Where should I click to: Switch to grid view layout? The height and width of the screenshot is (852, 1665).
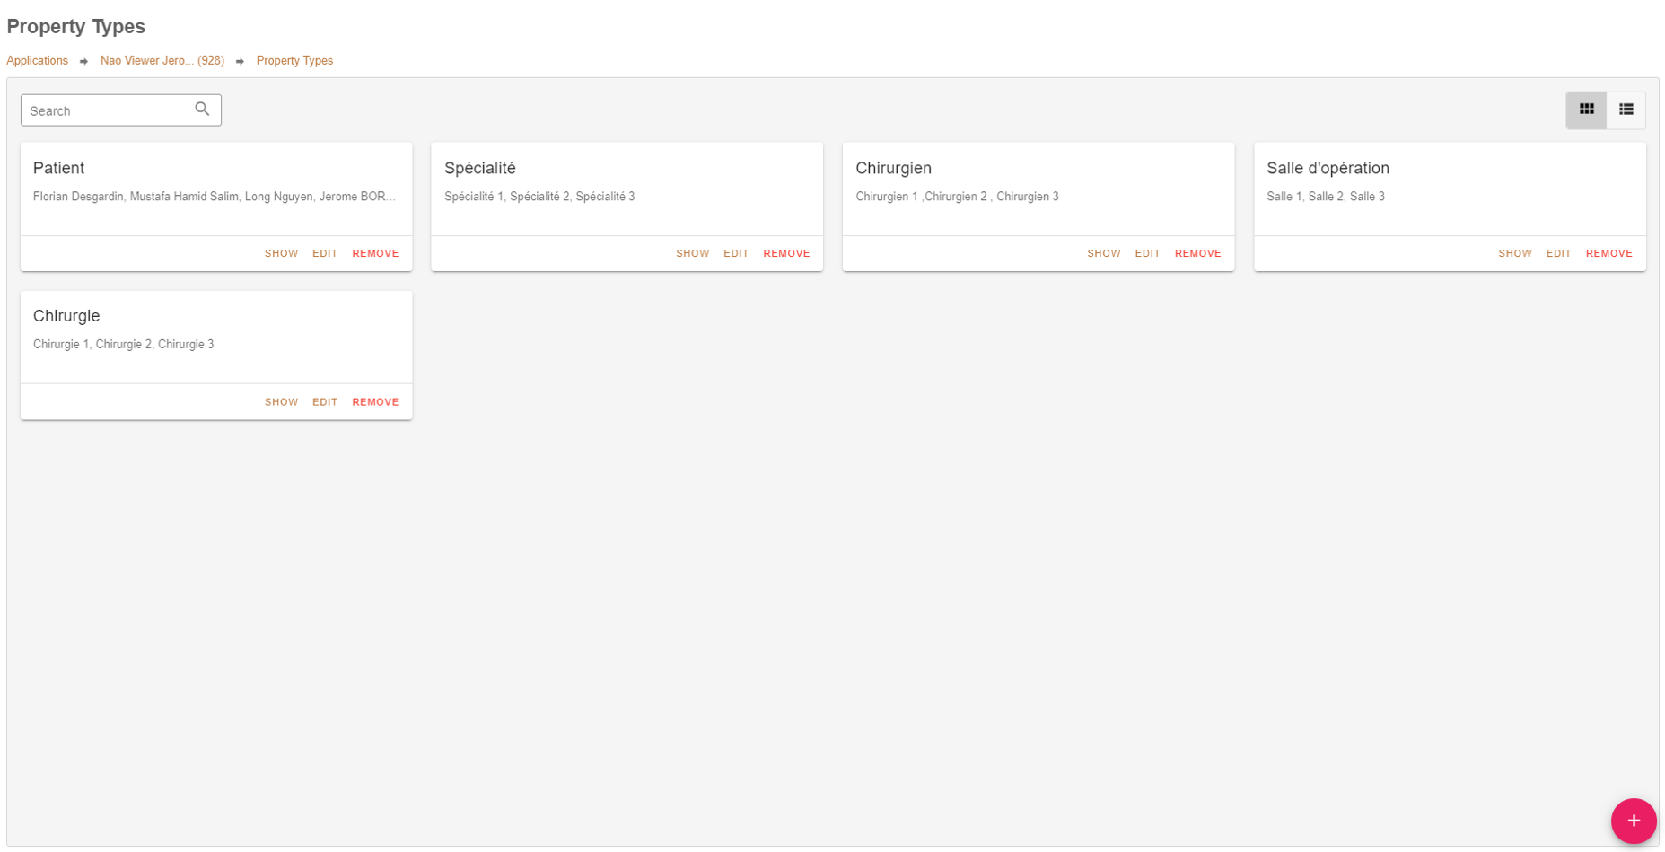(x=1586, y=110)
